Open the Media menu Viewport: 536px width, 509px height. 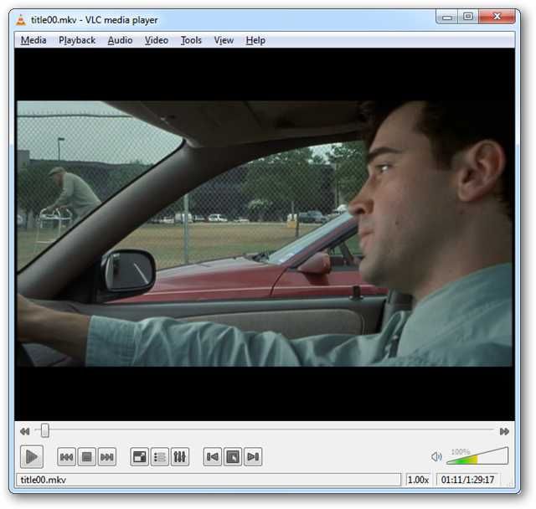click(x=33, y=40)
